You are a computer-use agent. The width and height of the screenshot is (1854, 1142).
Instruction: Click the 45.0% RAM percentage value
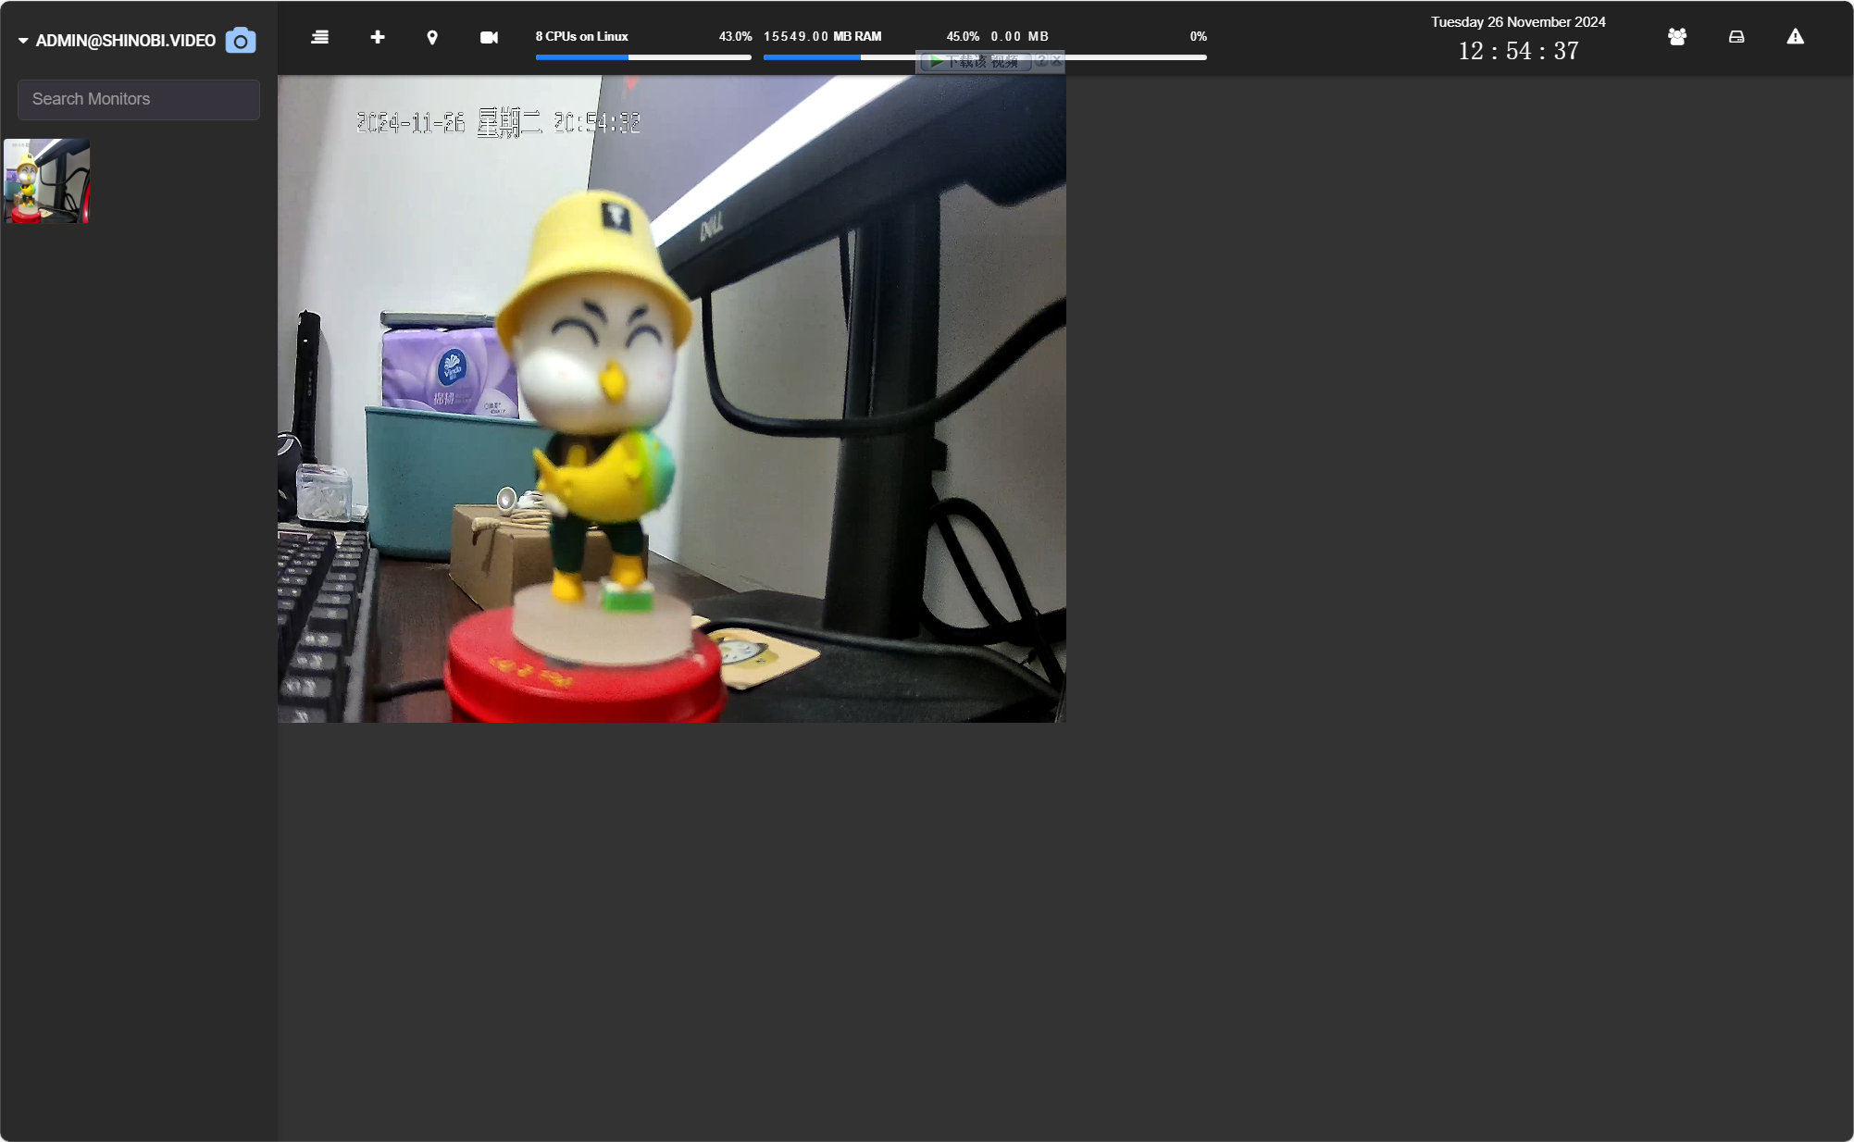coord(963,37)
